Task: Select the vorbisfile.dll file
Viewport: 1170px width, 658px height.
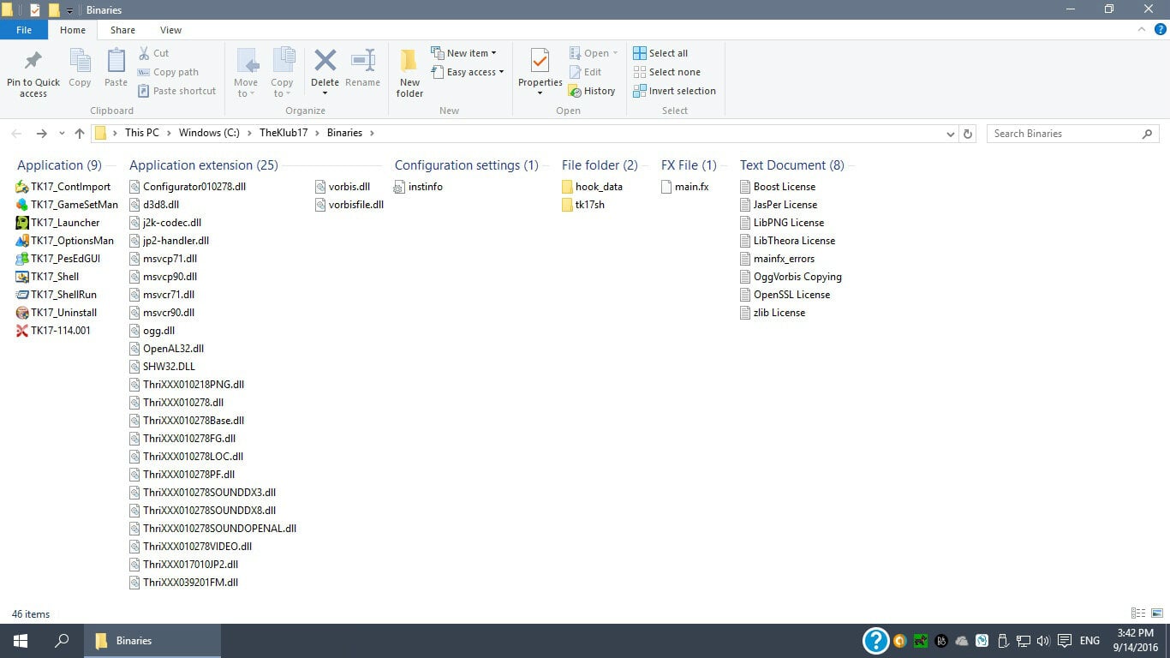Action: (349, 205)
